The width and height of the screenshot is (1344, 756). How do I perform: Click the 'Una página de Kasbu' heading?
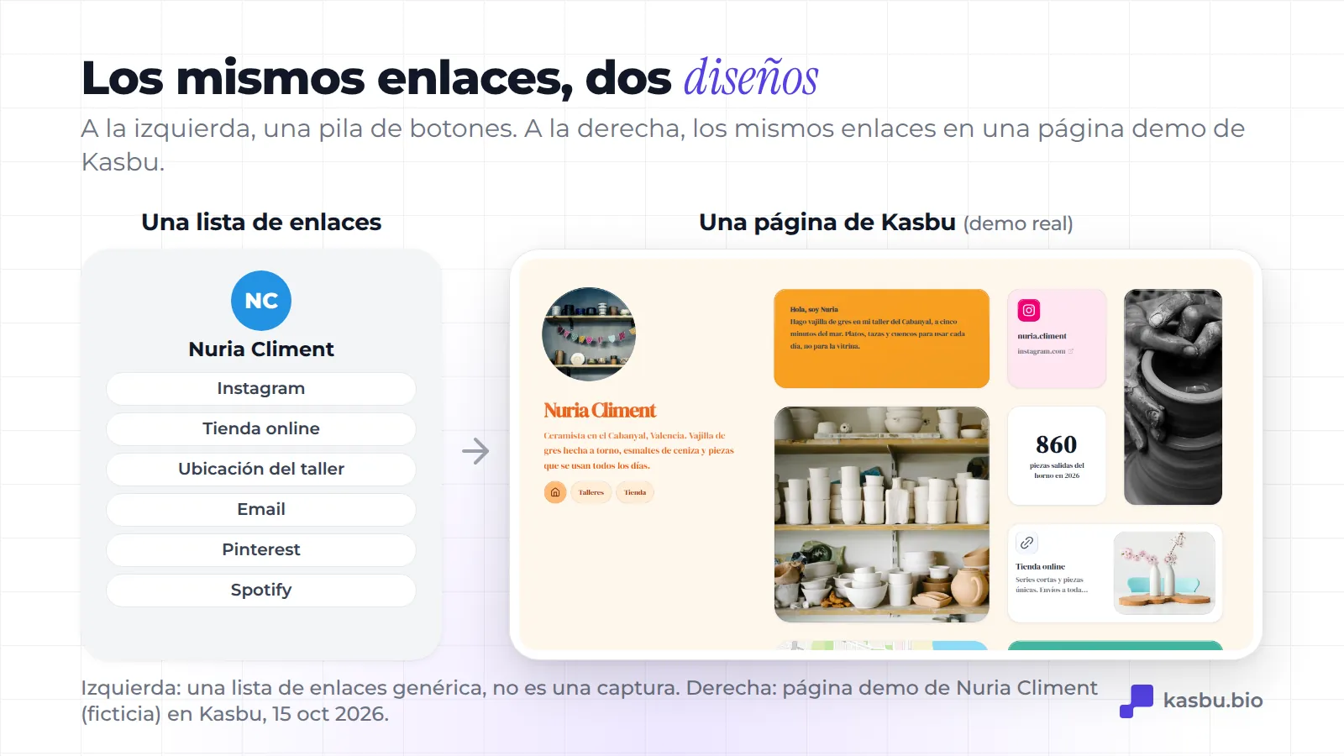click(x=827, y=222)
